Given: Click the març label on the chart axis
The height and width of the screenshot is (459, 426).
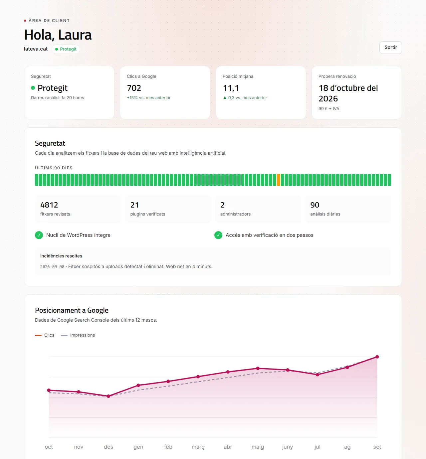Looking at the screenshot, I should 198,447.
